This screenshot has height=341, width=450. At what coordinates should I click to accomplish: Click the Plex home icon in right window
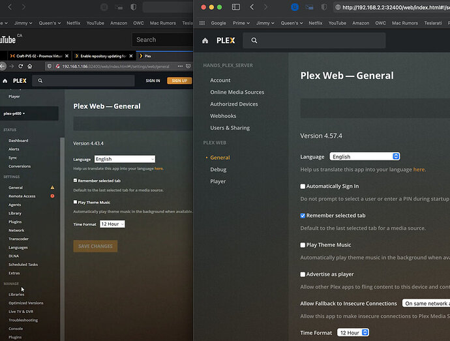point(205,40)
